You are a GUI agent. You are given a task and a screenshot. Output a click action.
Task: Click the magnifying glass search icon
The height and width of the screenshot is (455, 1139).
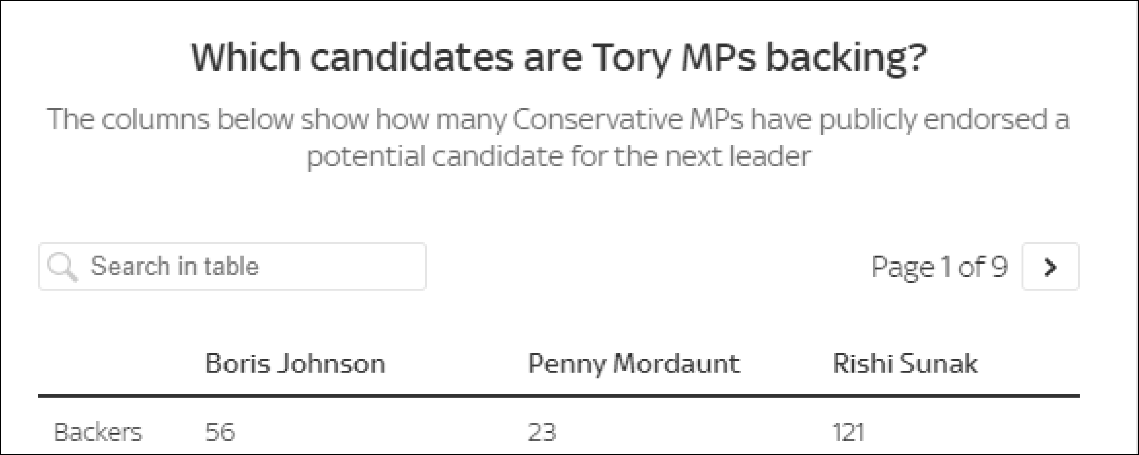[62, 267]
